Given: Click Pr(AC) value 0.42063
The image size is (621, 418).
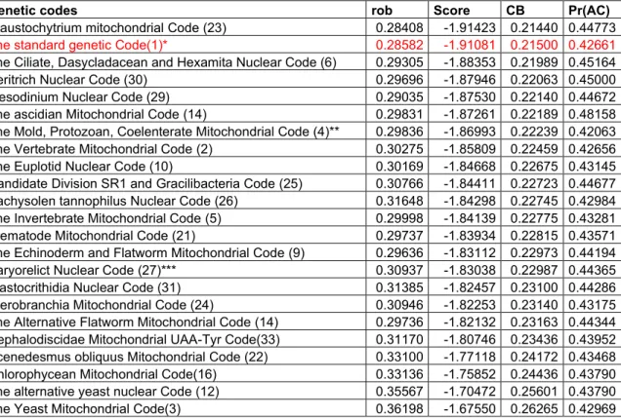Looking at the screenshot, I should tap(592, 132).
